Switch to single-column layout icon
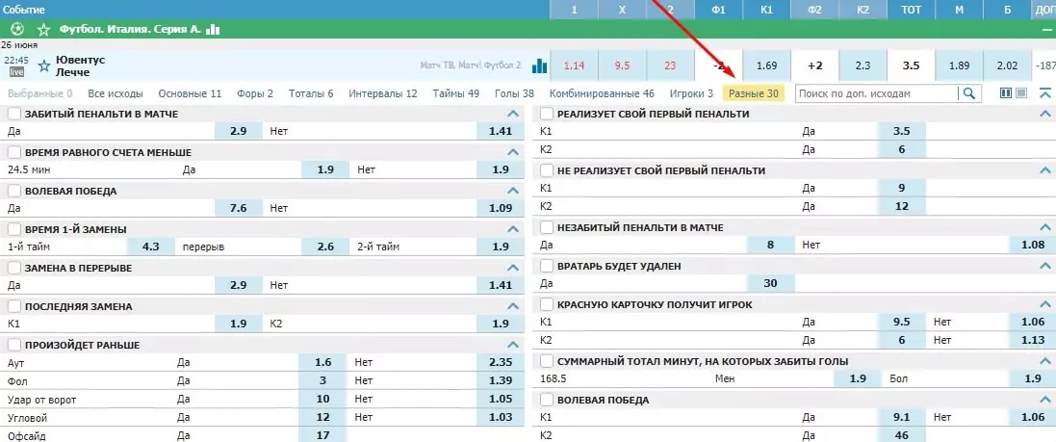Image resolution: width=1056 pixels, height=442 pixels. [x=1021, y=93]
